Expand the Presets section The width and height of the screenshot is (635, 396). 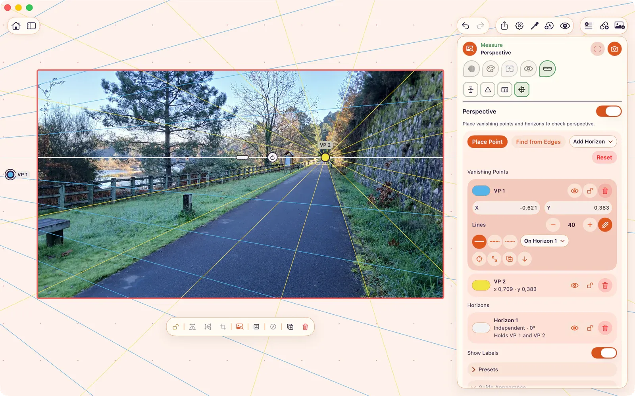(542, 369)
